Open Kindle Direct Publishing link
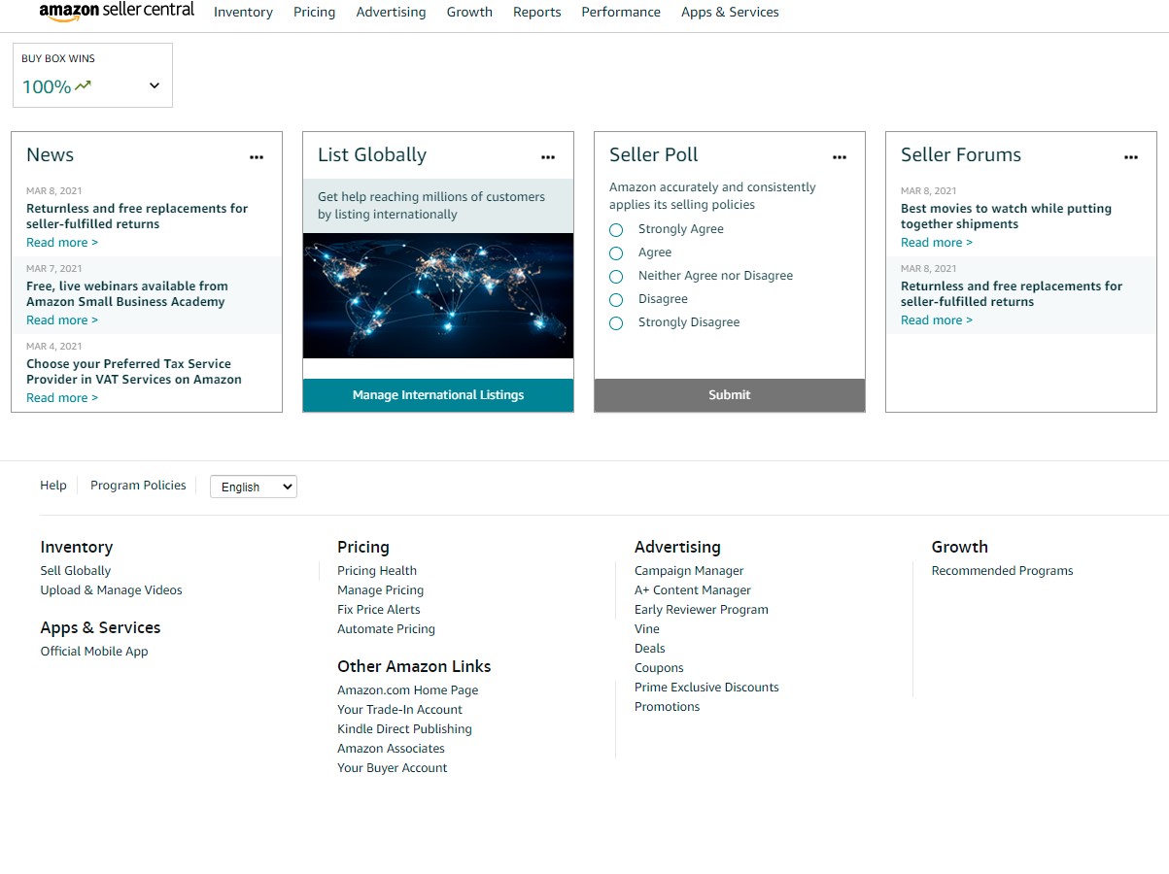1169x874 pixels. click(x=404, y=729)
